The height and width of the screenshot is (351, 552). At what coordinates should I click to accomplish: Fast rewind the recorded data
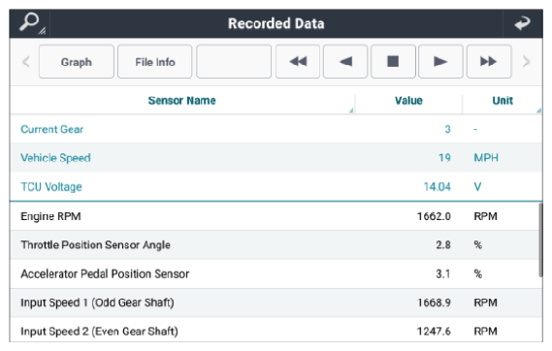click(298, 61)
